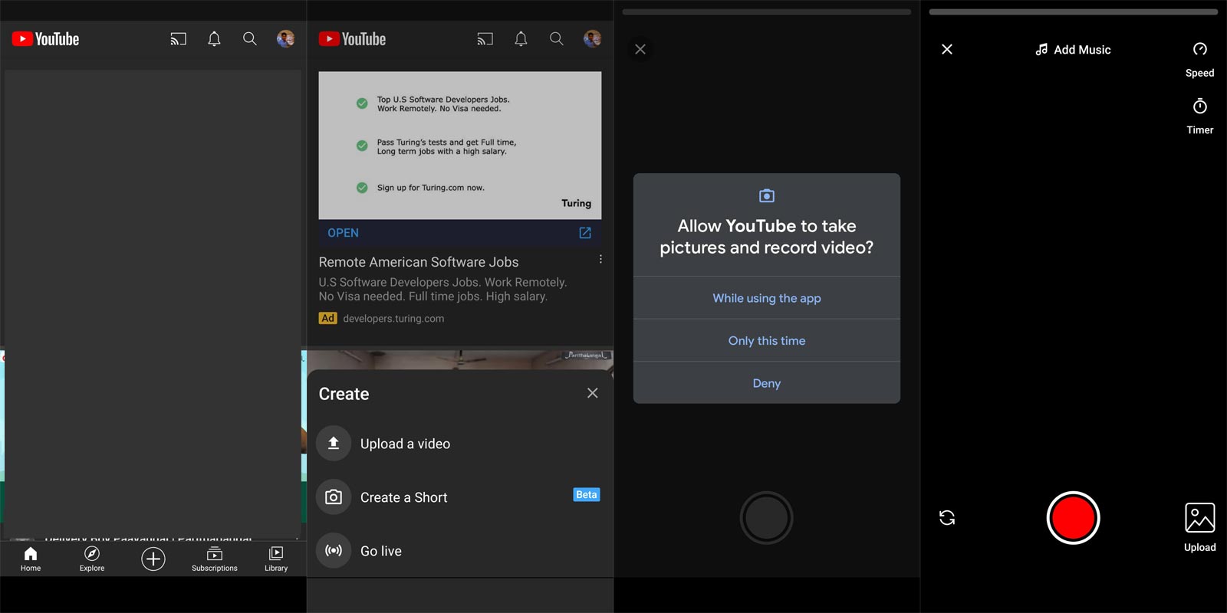Tap the cast icon in second screen
Screen dimensions: 1227x613
485,39
